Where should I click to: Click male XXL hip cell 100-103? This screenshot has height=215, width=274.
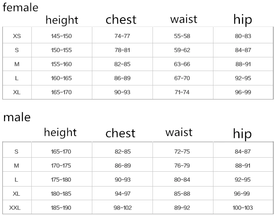[243, 208]
